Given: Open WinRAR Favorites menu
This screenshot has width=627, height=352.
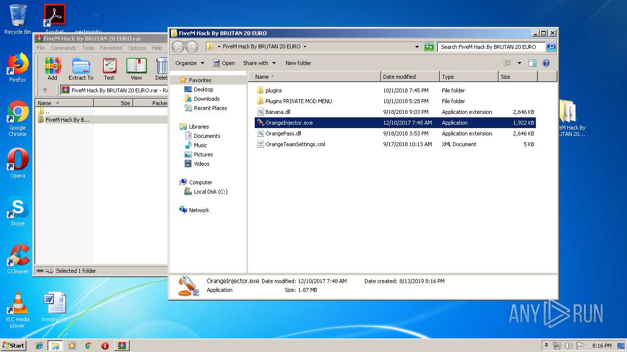Looking at the screenshot, I should point(111,48).
